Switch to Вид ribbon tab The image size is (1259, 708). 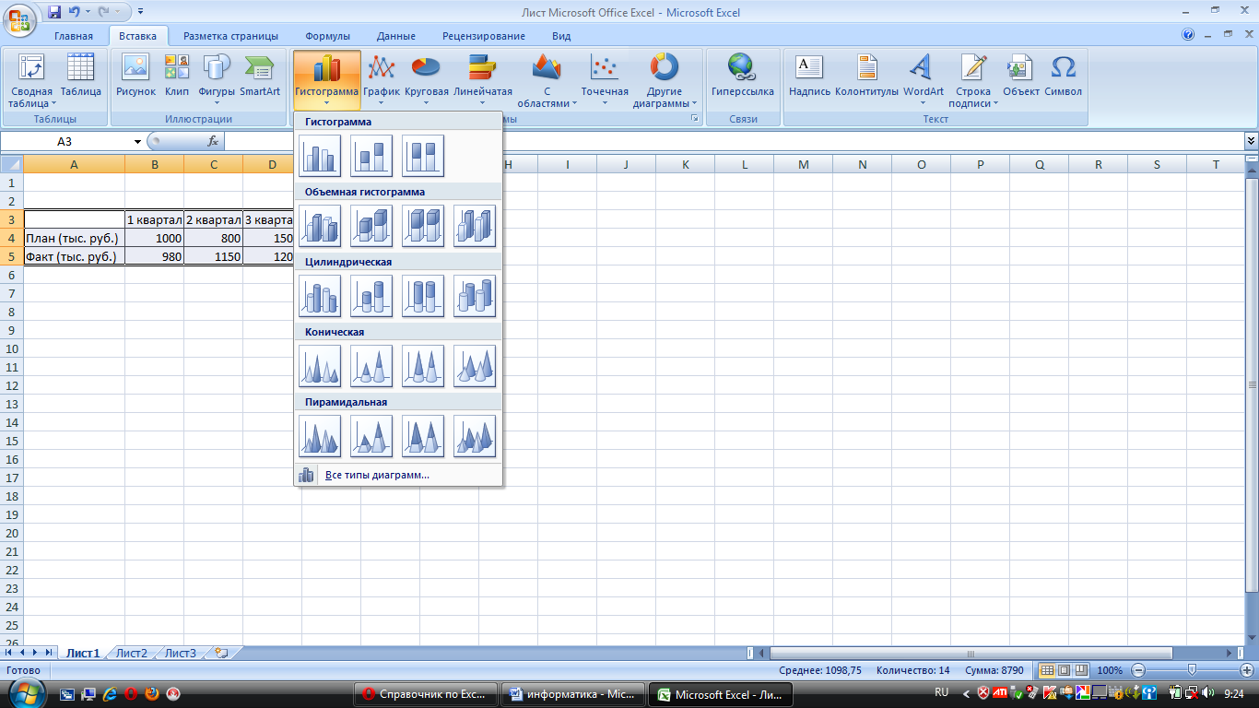click(x=561, y=36)
